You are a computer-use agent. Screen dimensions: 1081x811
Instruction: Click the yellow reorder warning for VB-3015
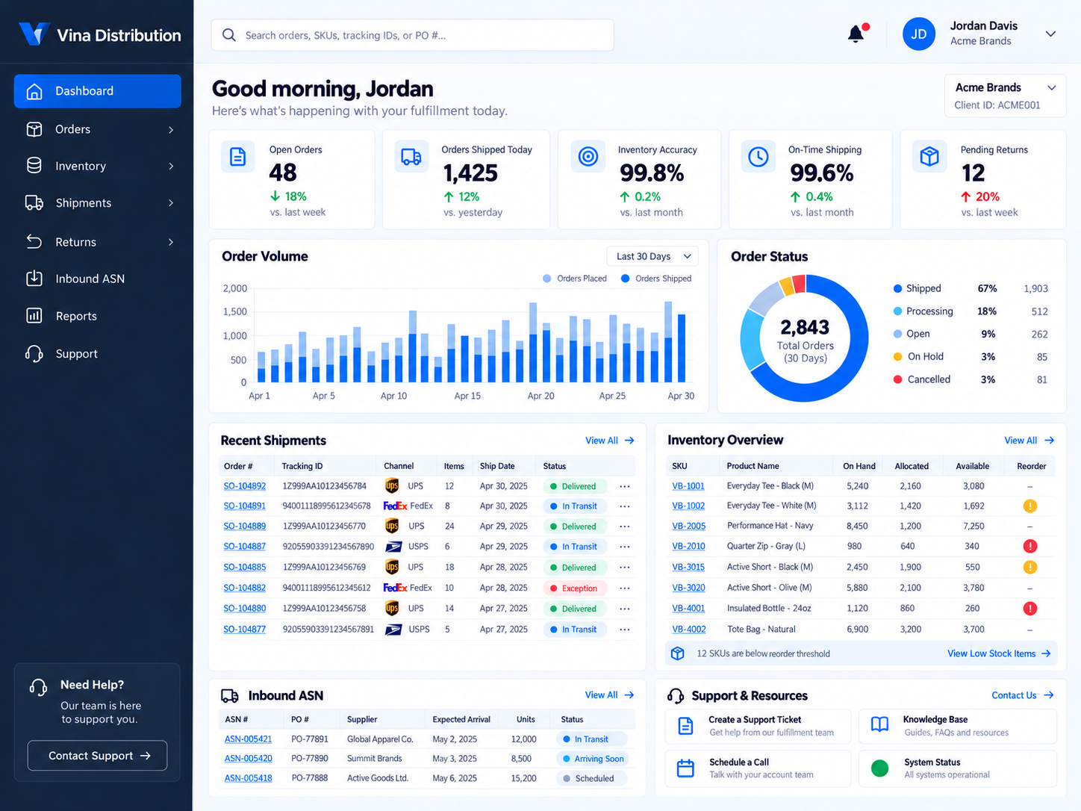[1030, 568]
